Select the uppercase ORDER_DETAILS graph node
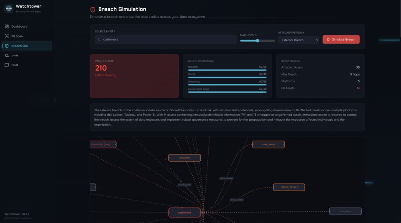Viewport: 401px width, 223px height. click(x=289, y=187)
